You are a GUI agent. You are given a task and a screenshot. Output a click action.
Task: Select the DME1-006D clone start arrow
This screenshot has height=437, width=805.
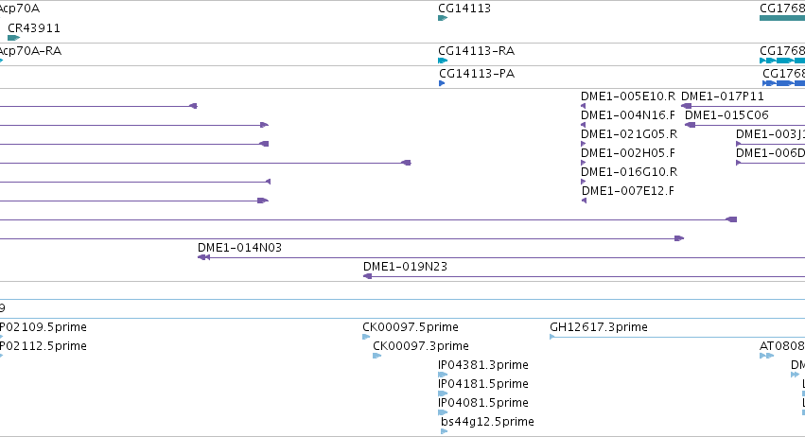pos(738,163)
